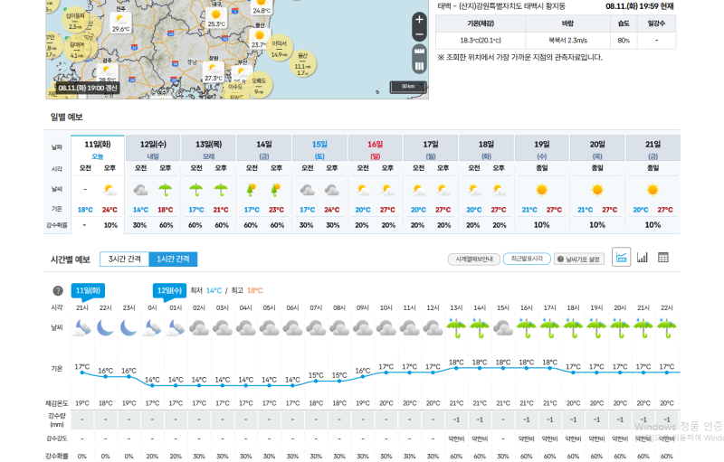Select the 12일(수) 내일 daily tab
Image resolution: width=724 pixels, height=462 pixels.
click(x=153, y=150)
